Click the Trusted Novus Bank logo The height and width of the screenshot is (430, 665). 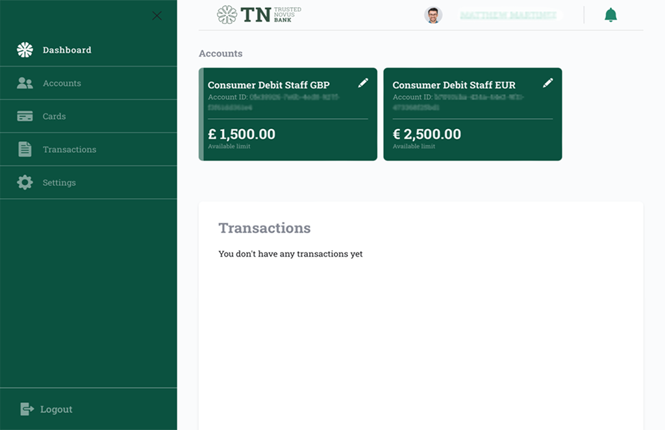tap(259, 15)
